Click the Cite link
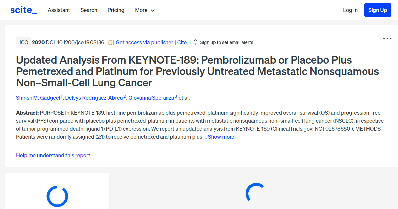Image resolution: width=398 pixels, height=209 pixels. [182, 42]
